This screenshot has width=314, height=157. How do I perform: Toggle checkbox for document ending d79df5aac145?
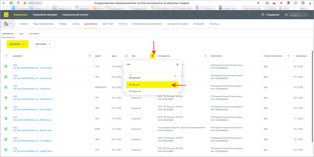(x=6, y=77)
